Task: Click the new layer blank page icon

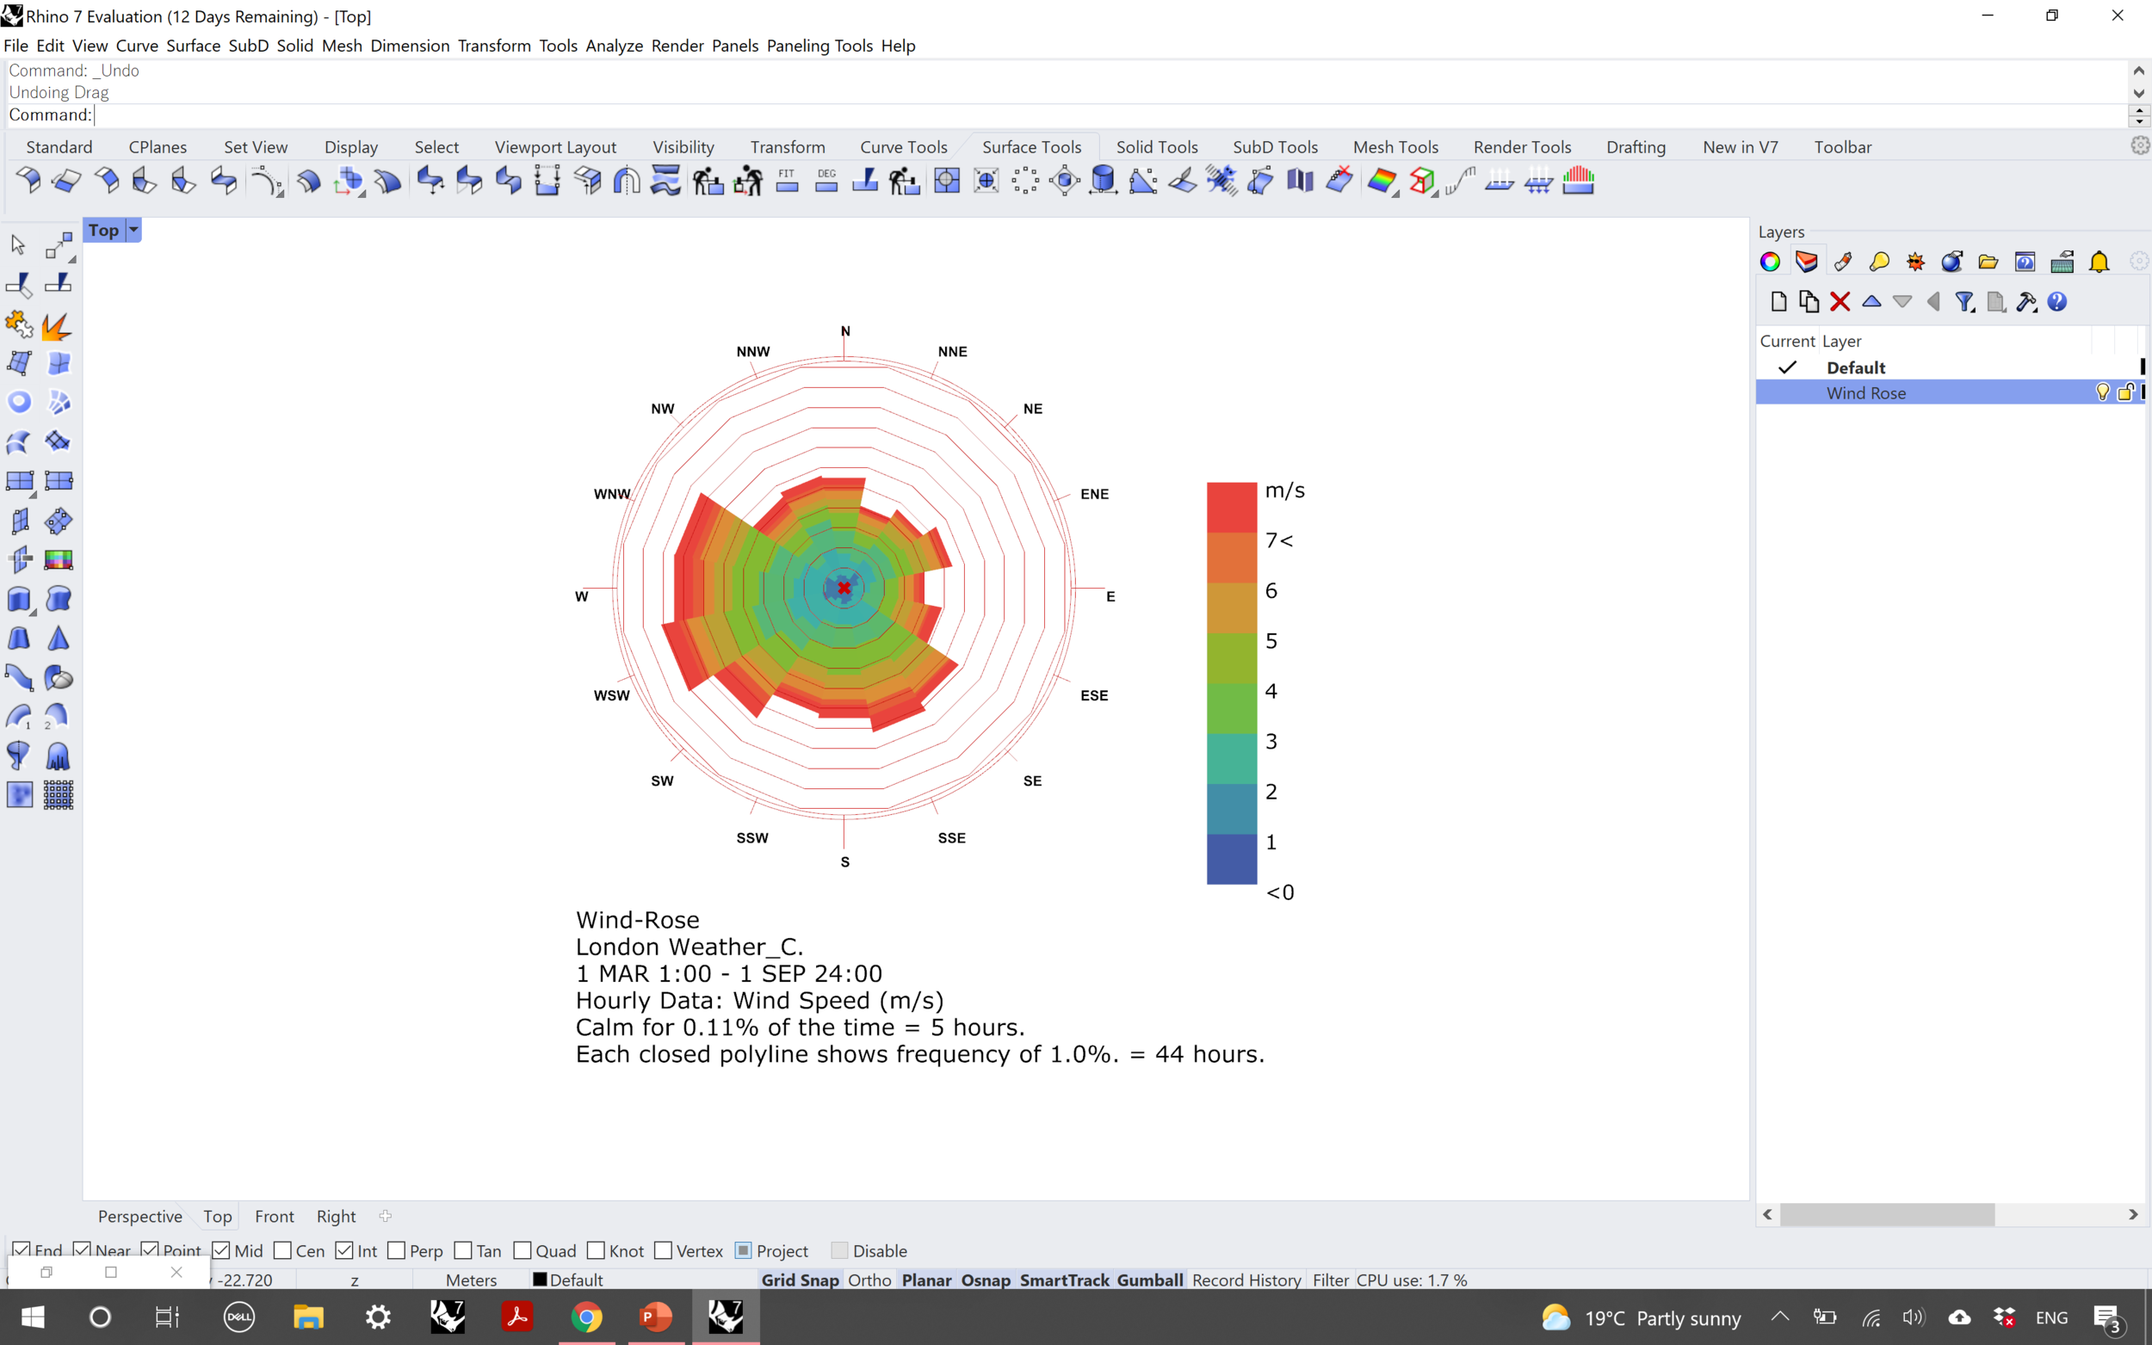Action: pos(1778,302)
